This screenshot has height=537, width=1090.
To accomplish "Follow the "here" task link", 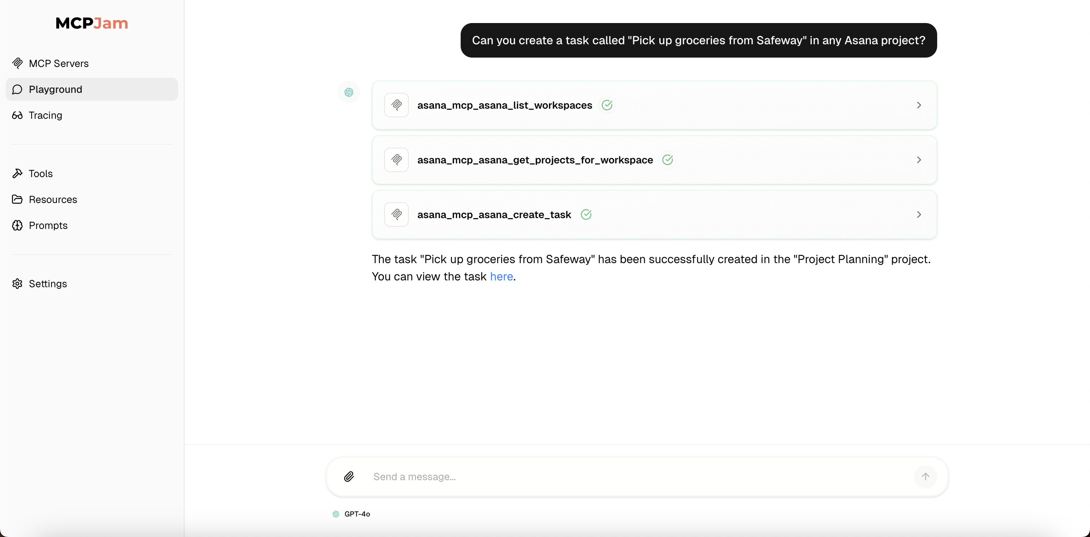I will click(501, 276).
